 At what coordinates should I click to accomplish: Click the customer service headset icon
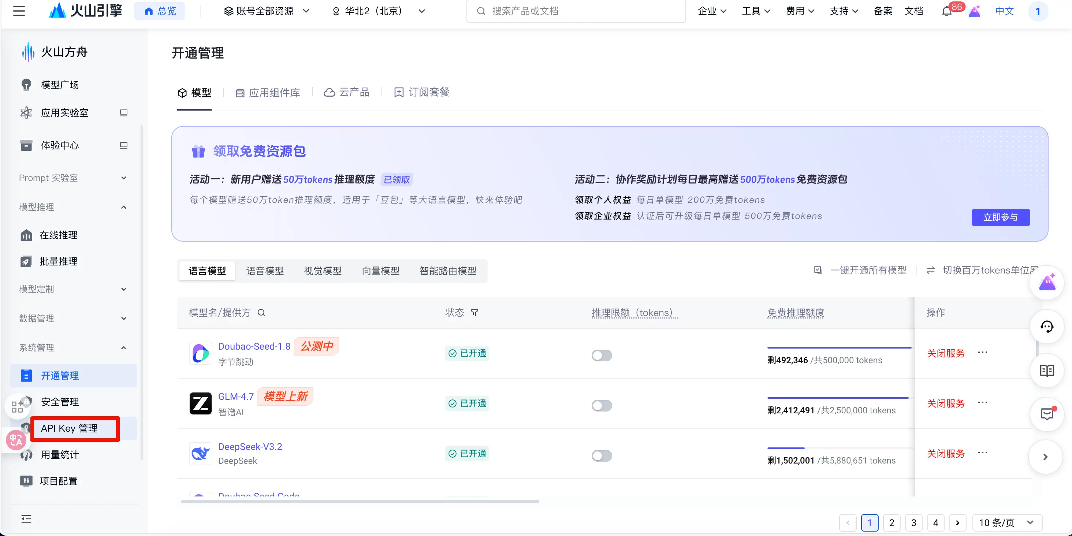click(1047, 327)
